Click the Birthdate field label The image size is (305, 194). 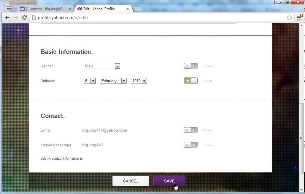tap(48, 81)
